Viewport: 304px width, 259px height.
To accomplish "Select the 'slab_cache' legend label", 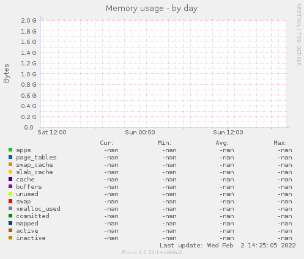I will pyautogui.click(x=34, y=172).
